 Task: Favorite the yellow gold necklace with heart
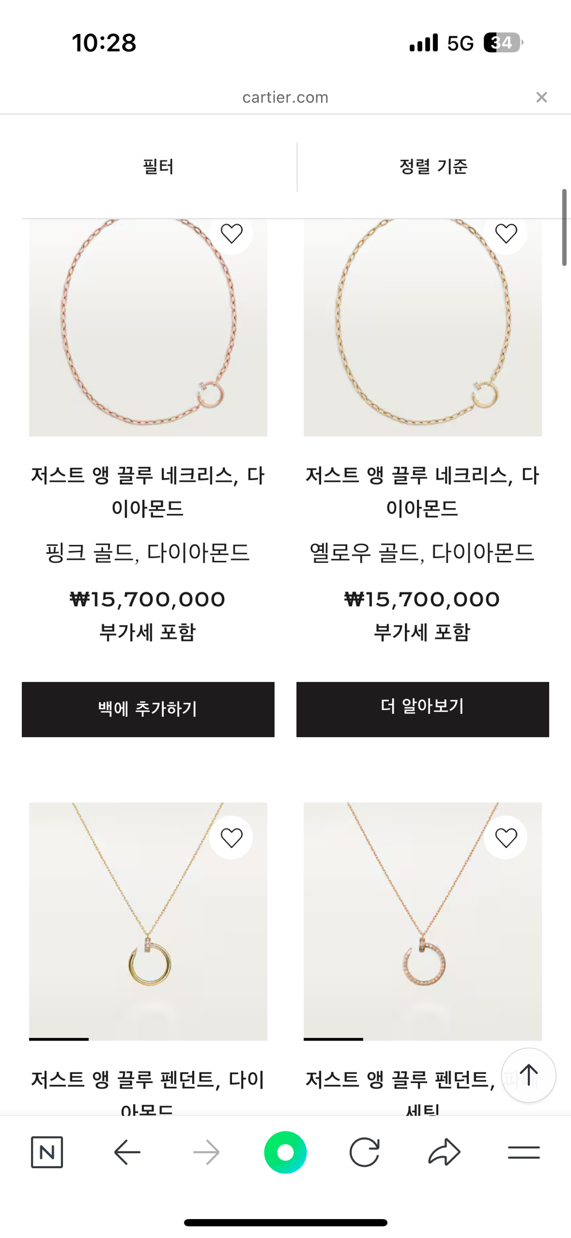tap(506, 234)
